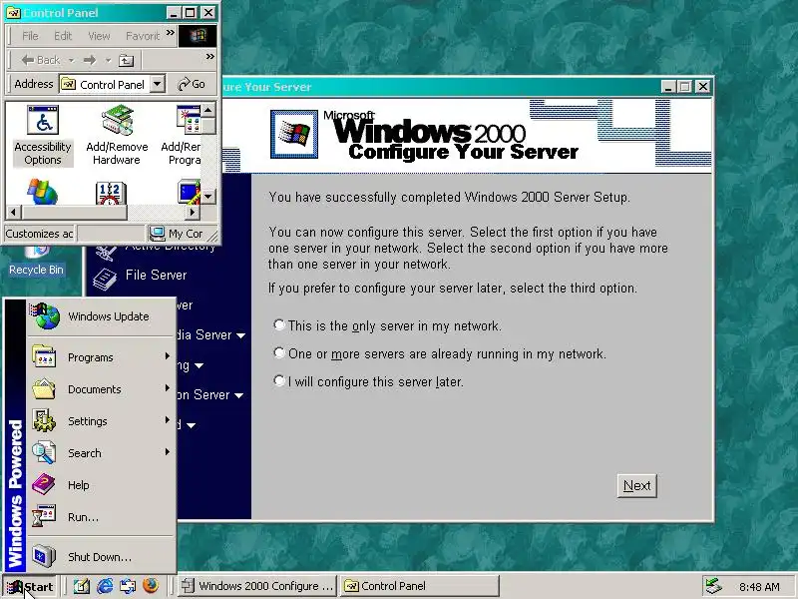798x599 pixels.
Task: Open the Search submenu arrow
Action: 167,452
